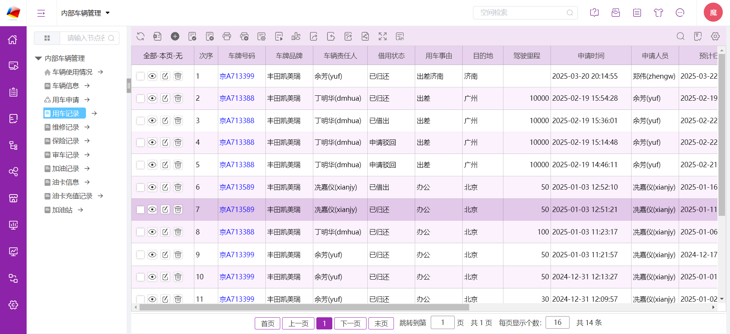The image size is (730, 334).
Task: Add a new record with plus icon
Action: [175, 36]
